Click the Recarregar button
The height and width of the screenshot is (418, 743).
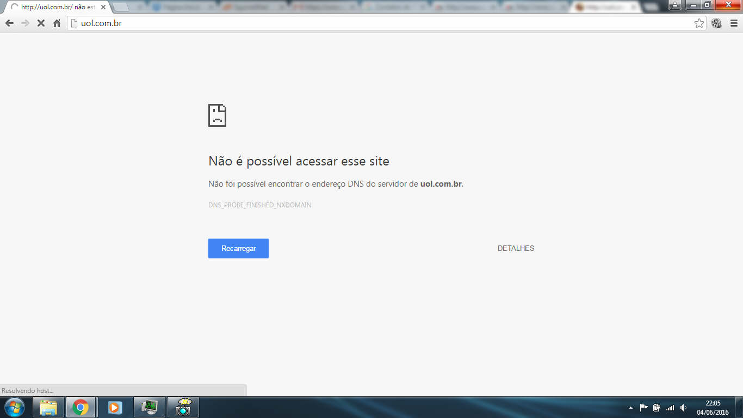click(x=238, y=248)
